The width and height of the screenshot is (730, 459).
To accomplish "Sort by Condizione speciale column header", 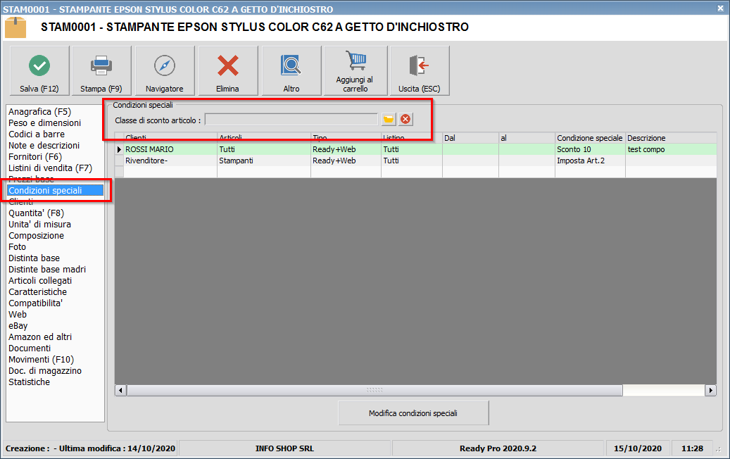I will tap(590, 138).
